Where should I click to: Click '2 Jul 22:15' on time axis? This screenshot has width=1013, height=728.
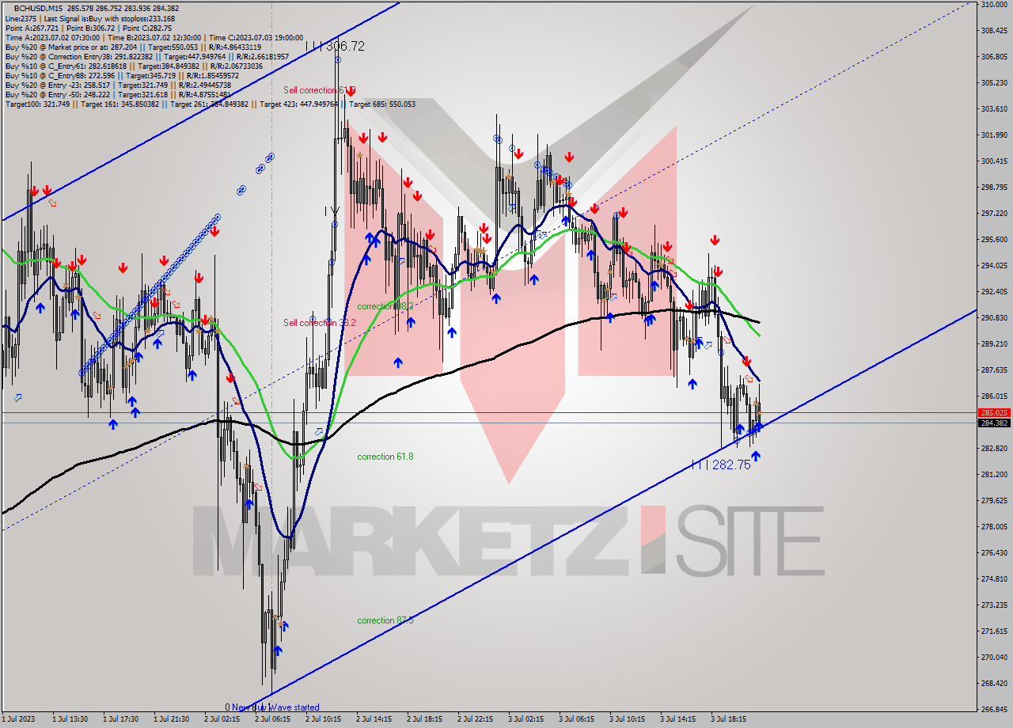point(475,719)
